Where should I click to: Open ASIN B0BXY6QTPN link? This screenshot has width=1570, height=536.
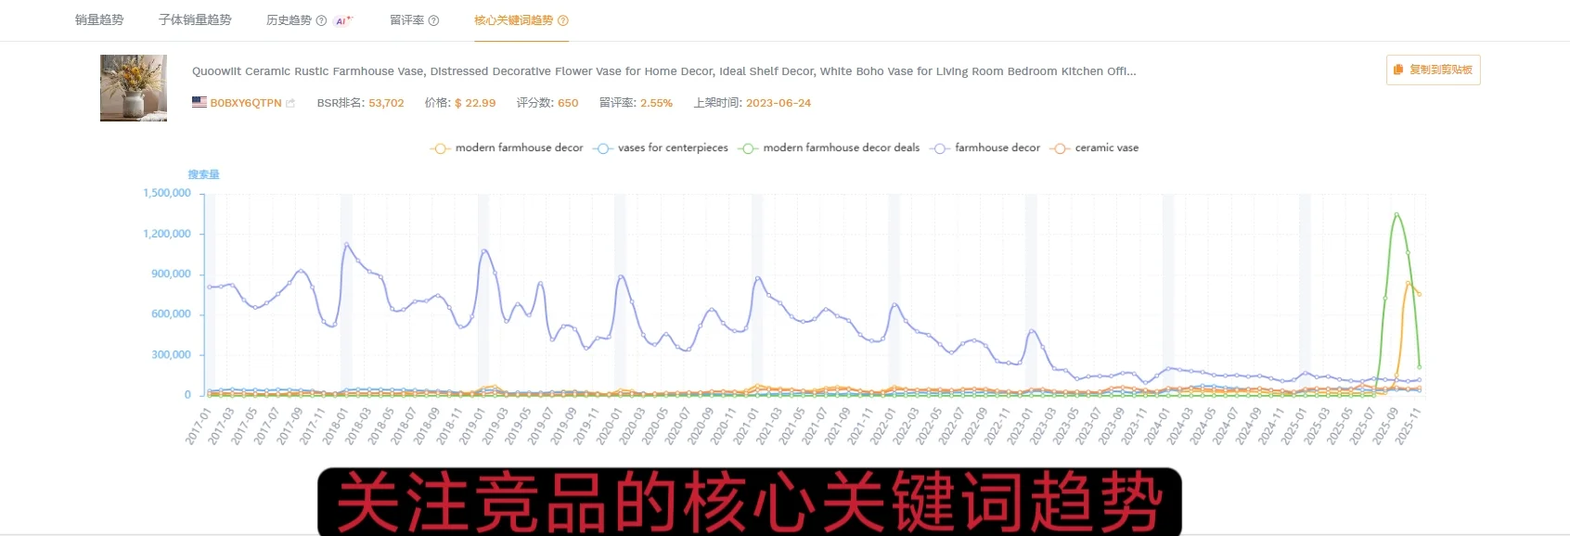pos(245,103)
